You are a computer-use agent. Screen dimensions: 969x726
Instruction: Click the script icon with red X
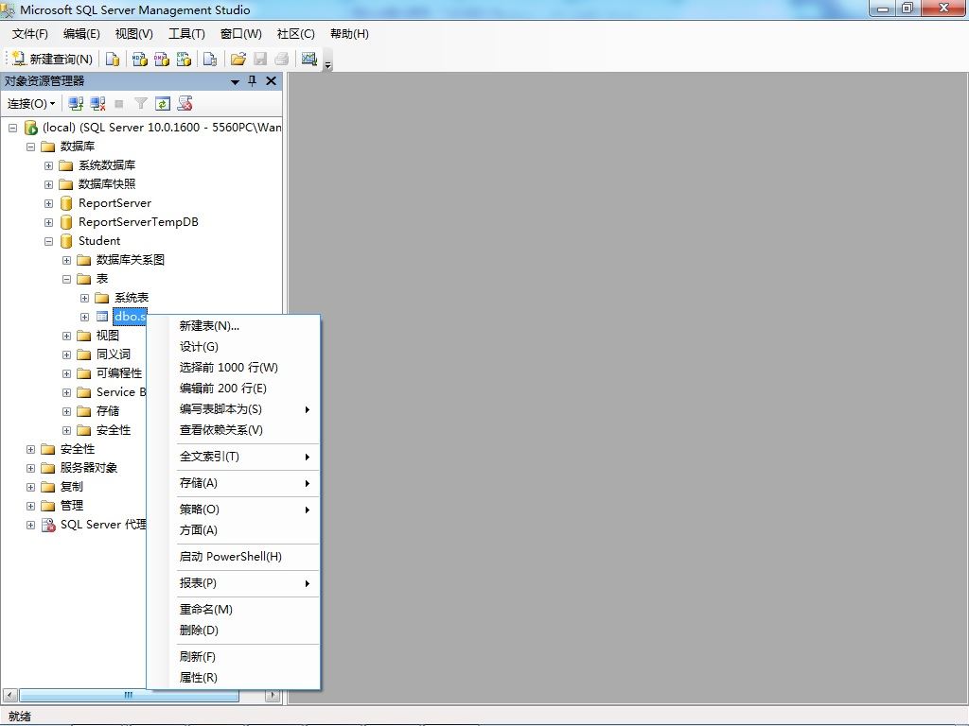click(185, 104)
